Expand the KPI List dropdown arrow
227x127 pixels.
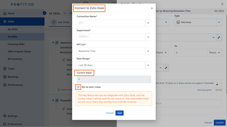[148, 51]
